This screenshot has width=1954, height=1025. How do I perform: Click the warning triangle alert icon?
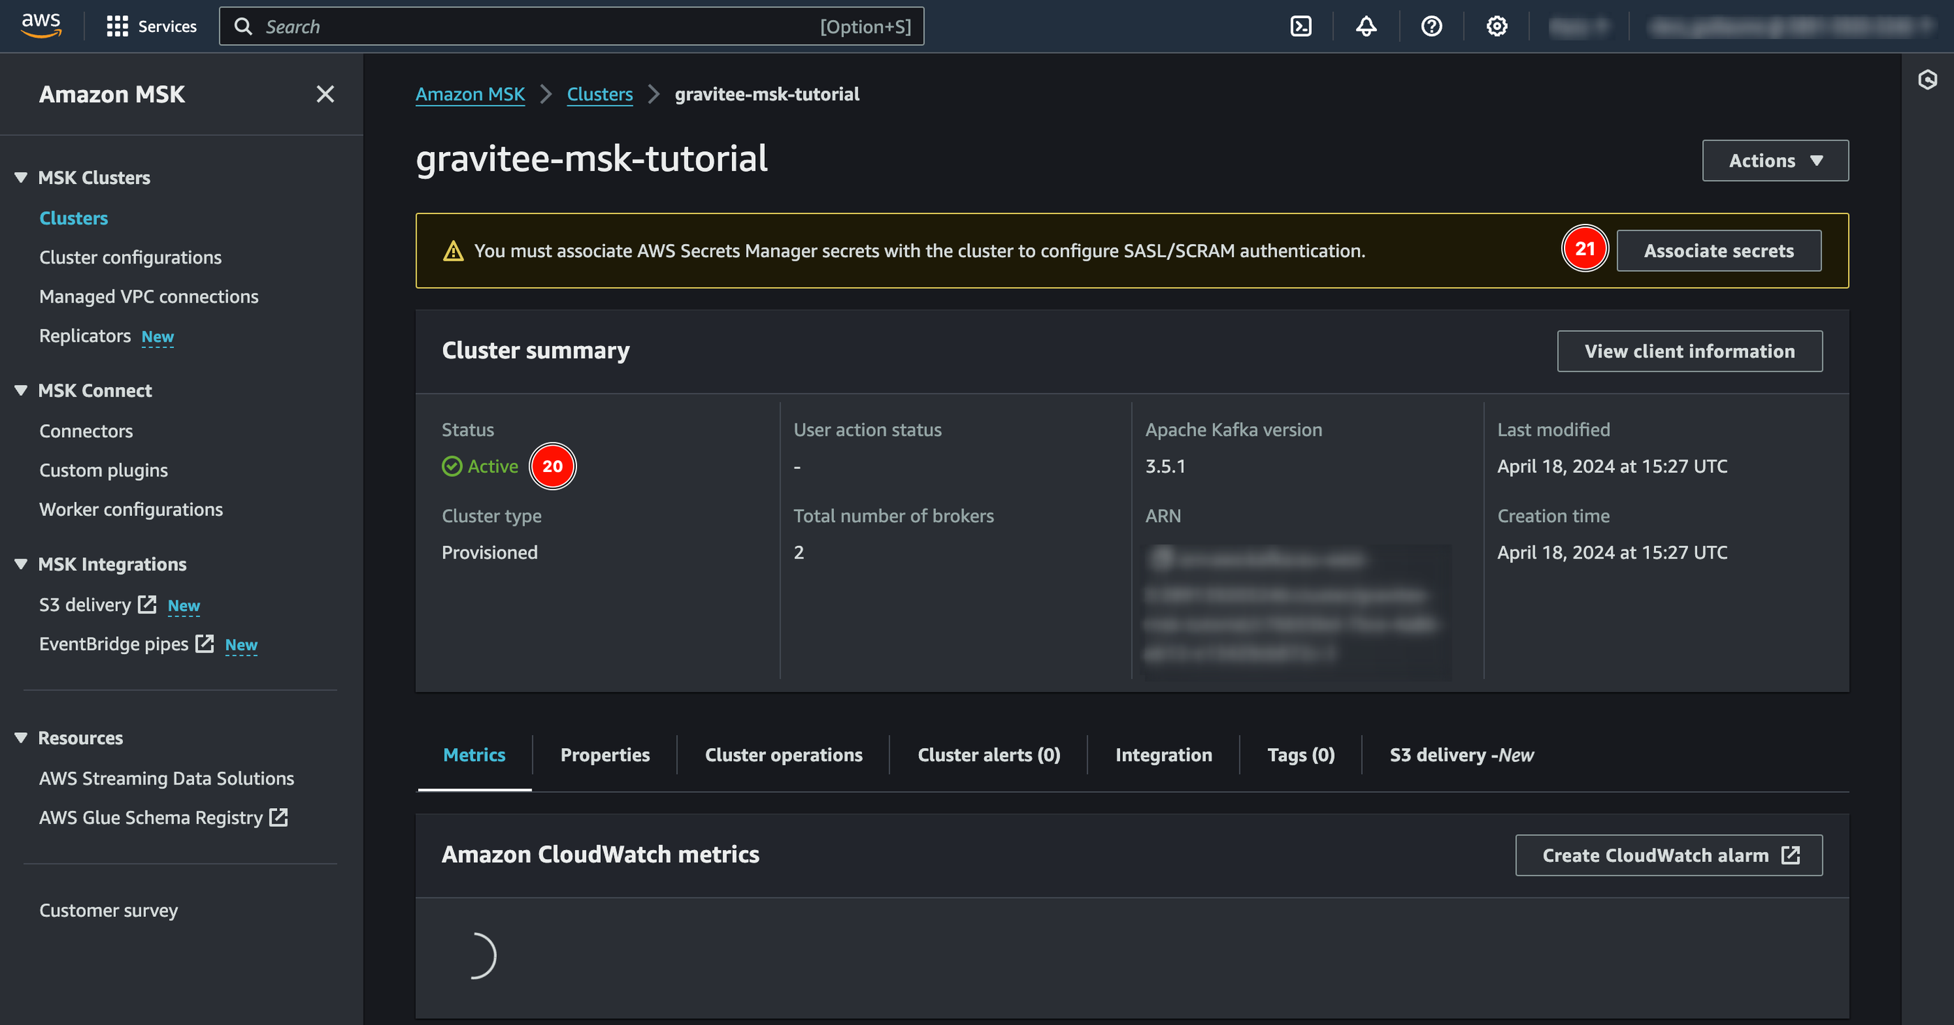pos(452,250)
